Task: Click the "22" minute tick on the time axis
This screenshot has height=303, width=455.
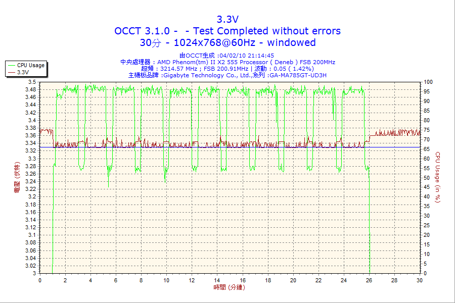Action: click(318, 280)
